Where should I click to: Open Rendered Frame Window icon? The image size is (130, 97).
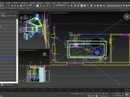[x=98, y=6]
